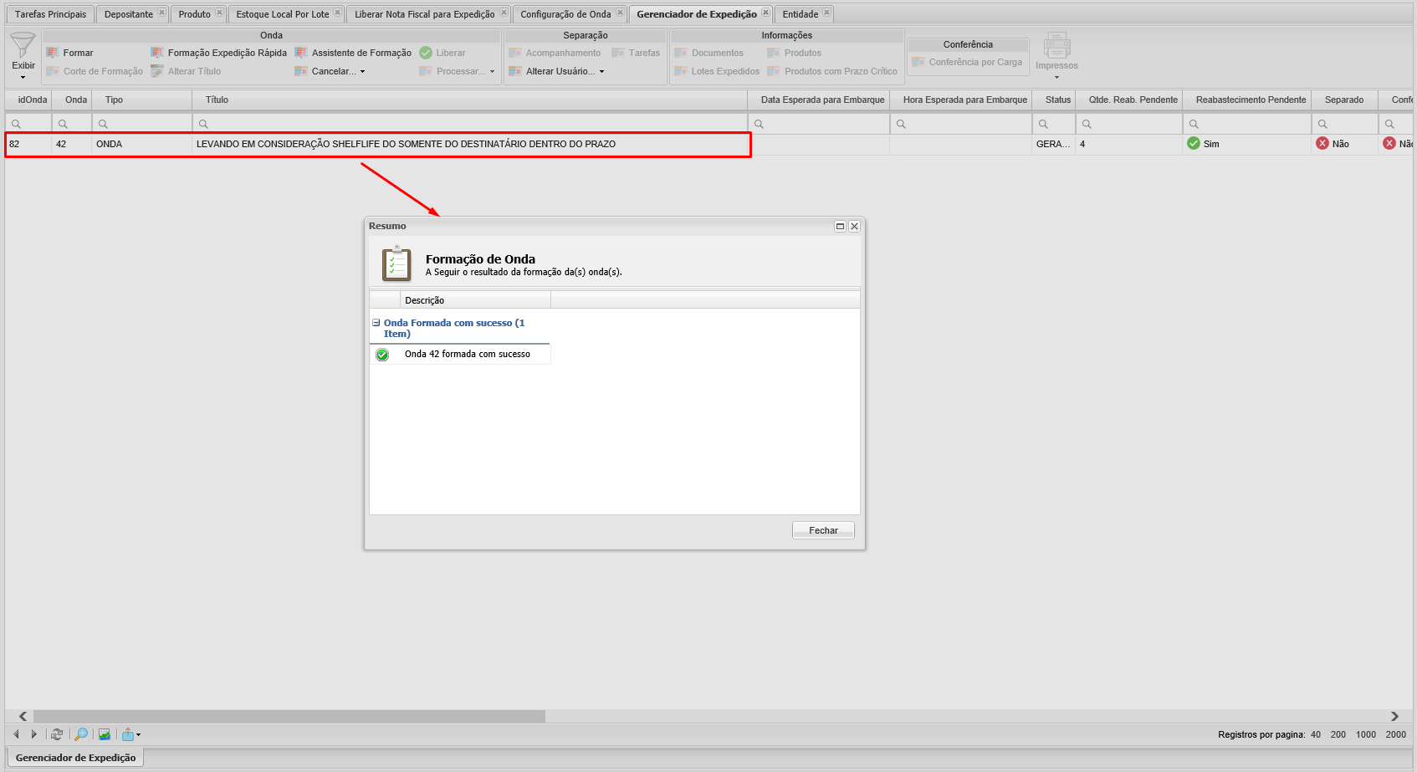The image size is (1417, 772).
Task: Close the Entidade tab
Action: (826, 13)
